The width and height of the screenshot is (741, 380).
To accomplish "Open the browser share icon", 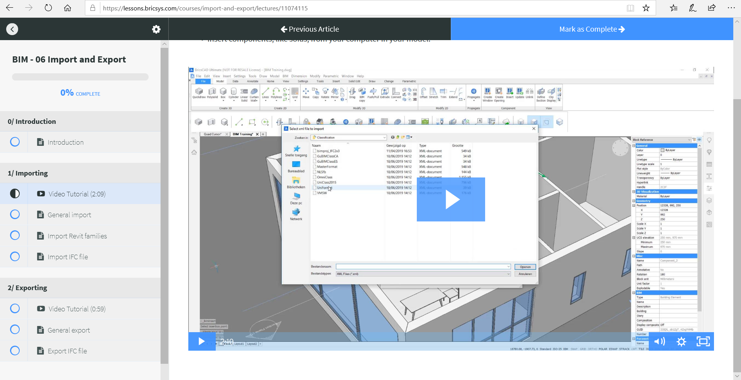I will pyautogui.click(x=712, y=8).
